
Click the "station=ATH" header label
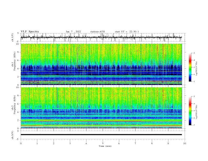coord(97,32)
